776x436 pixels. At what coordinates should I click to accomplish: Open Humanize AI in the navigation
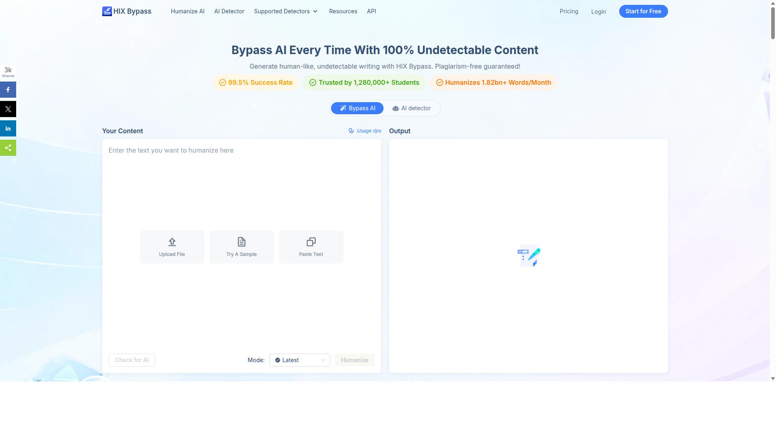(188, 11)
